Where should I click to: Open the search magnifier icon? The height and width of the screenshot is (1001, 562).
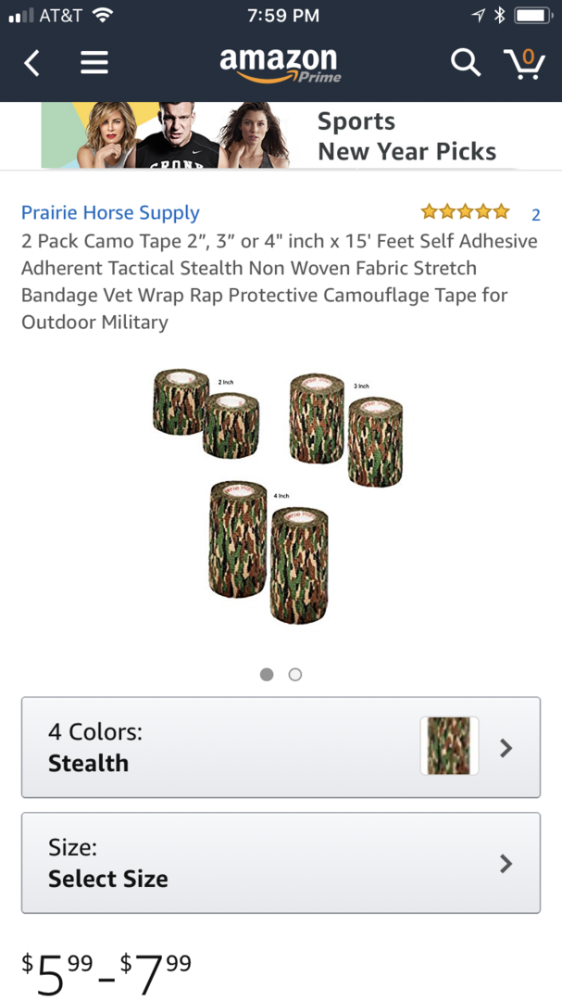[465, 62]
